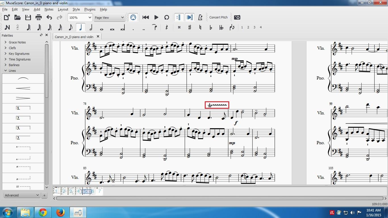Open the File menu

coord(5,9)
